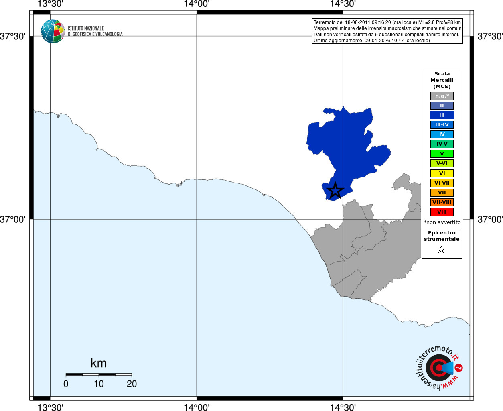Click the 'km' scale unit label
This screenshot has width=503, height=411.
[99, 363]
